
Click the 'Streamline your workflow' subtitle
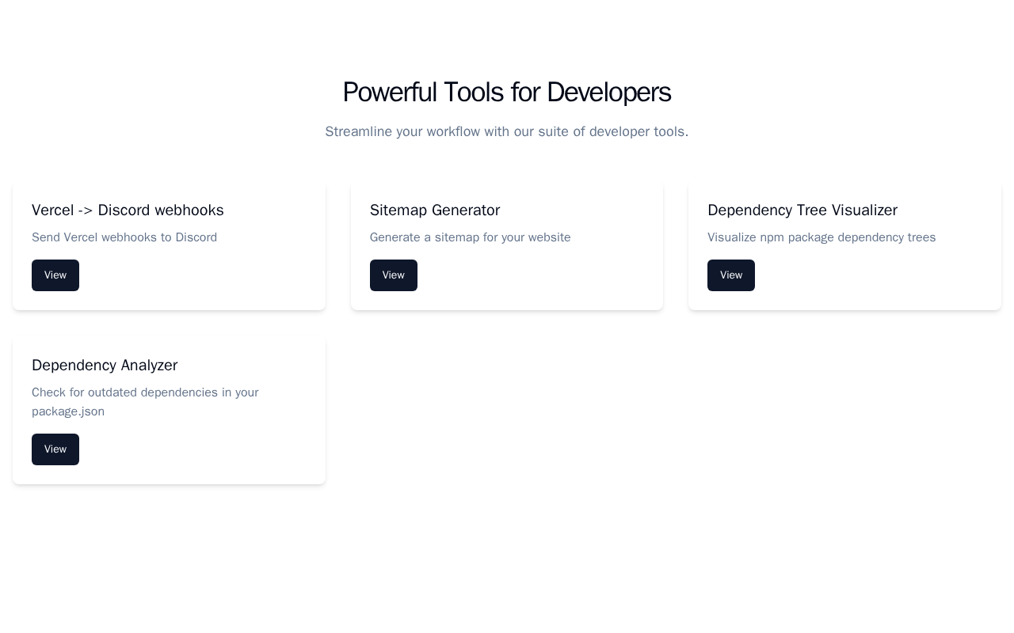507,131
